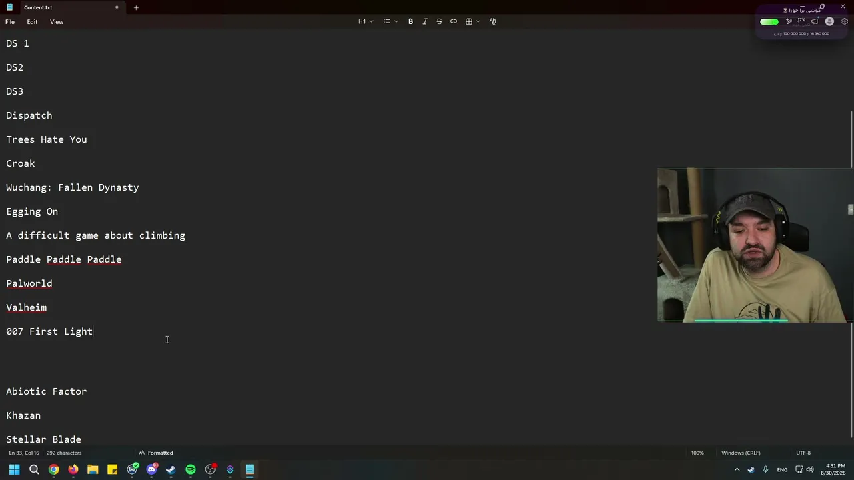Viewport: 854px width, 480px height.
Task: Click the text "Stellar Blade"
Action: click(44, 439)
